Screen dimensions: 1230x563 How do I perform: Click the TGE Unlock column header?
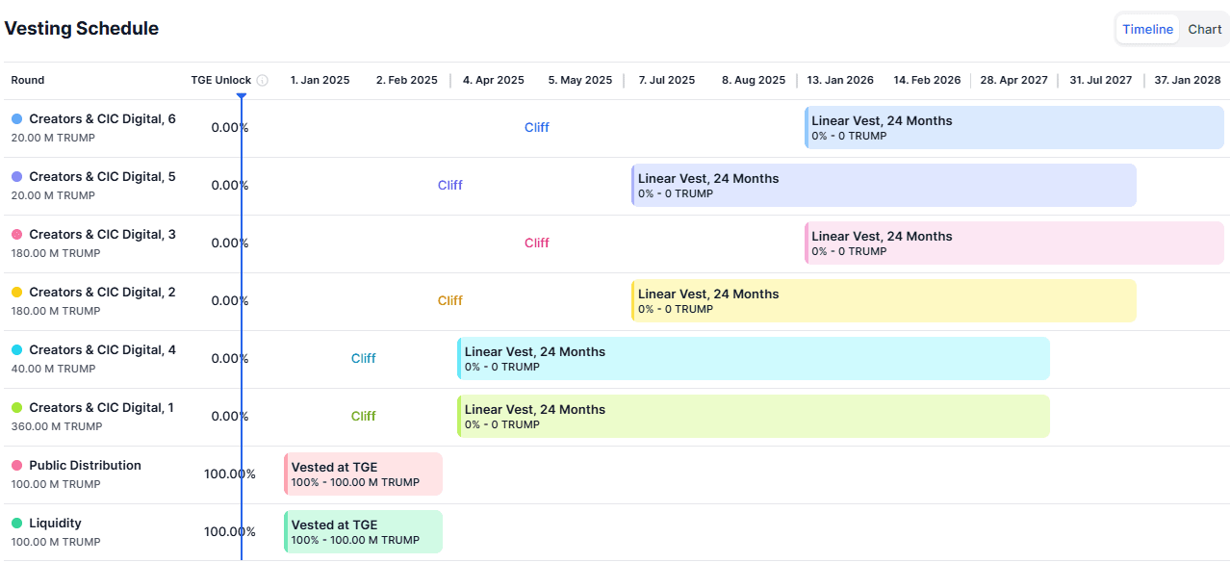point(221,81)
